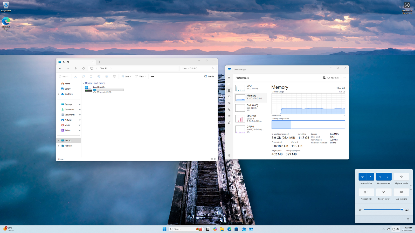This screenshot has height=233, width=415.
Task: Collapse the Devices and drives group
Action: (84, 83)
